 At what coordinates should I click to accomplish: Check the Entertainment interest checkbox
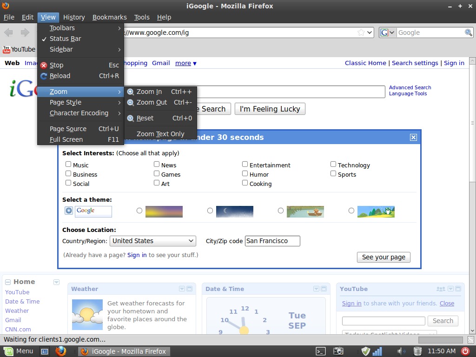(x=245, y=164)
